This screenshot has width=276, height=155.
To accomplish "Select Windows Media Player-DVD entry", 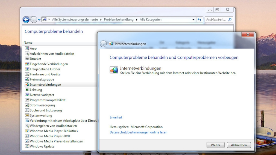I will pyautogui.click(x=50, y=136).
